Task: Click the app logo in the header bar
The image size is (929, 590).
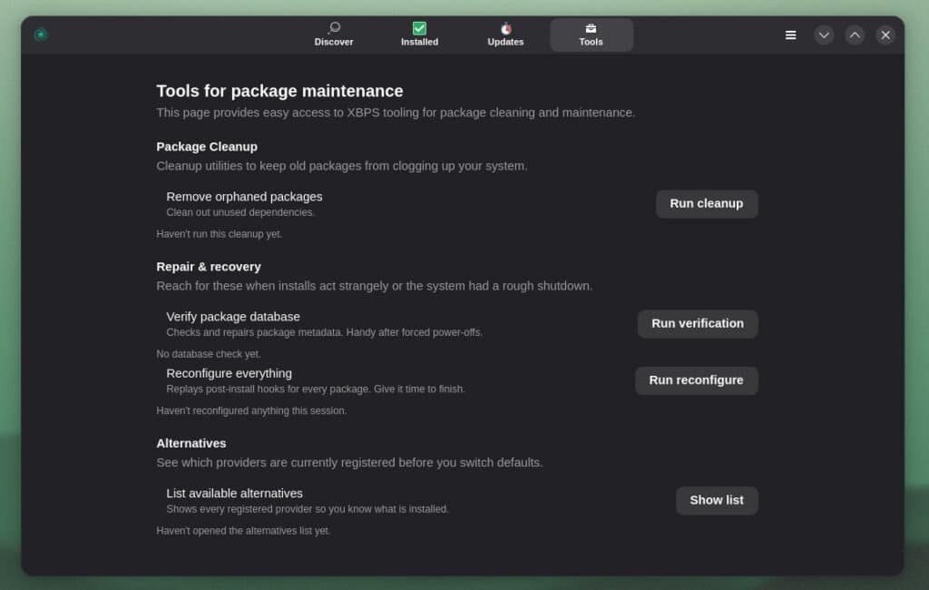Action: (41, 34)
